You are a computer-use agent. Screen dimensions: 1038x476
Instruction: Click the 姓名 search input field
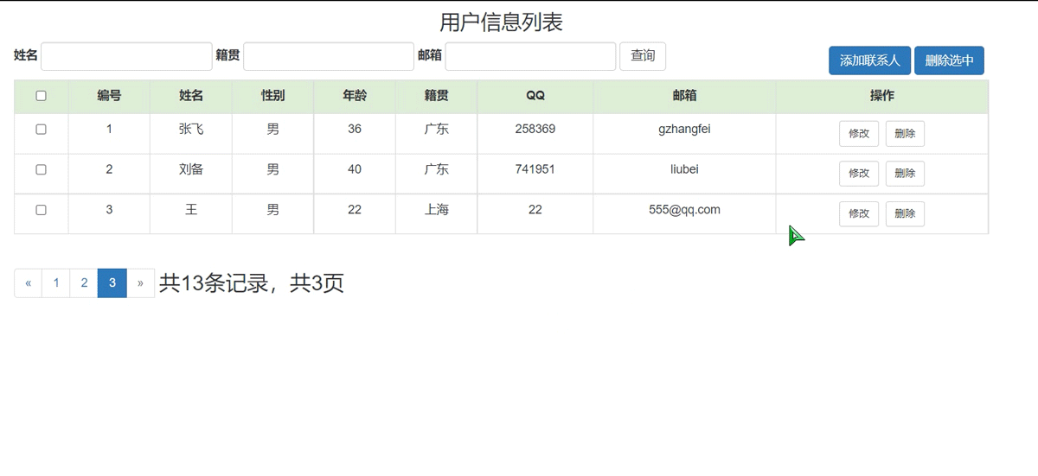(x=126, y=56)
